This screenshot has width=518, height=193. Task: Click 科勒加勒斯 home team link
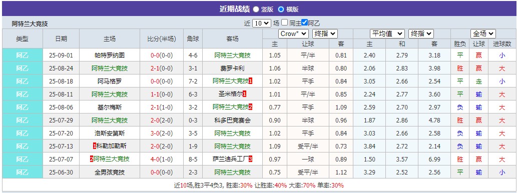click(111, 146)
